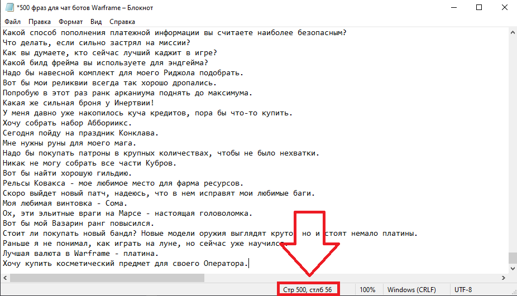This screenshot has height=296, width=517.
Task: Click the line 'Рельсы Ковакса'
Action: (123, 183)
